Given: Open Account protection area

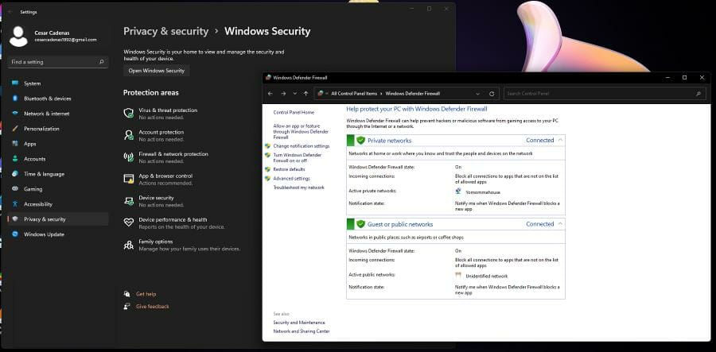Looking at the screenshot, I should coord(154,135).
